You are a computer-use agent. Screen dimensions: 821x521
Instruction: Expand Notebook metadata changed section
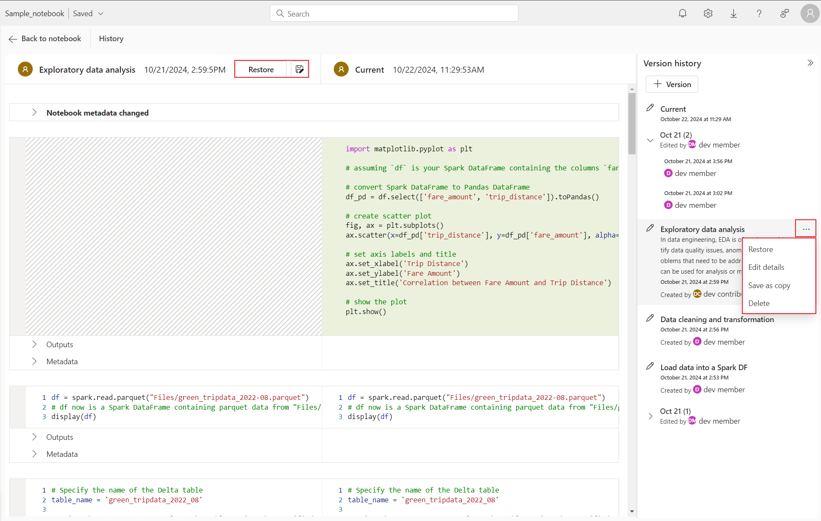[x=34, y=113]
